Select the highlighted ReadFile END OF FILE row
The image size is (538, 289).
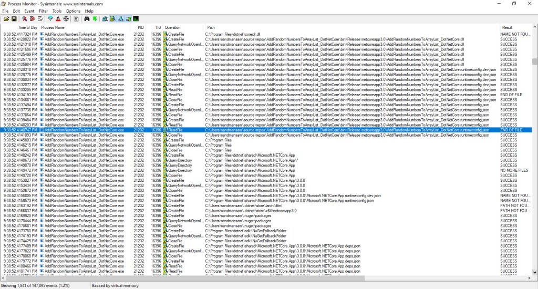click(x=263, y=130)
